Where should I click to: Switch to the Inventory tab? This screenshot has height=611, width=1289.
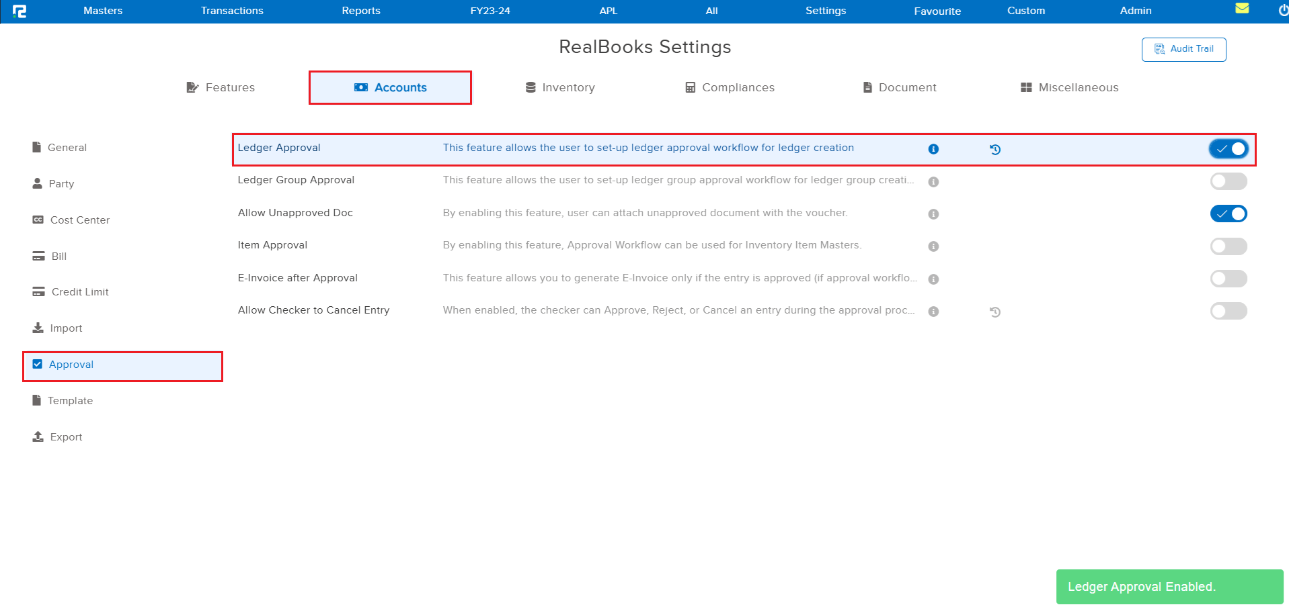pos(560,87)
